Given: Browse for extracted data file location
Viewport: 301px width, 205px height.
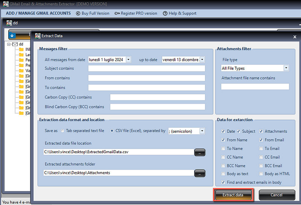Looking at the screenshot, I should click(x=200, y=152).
